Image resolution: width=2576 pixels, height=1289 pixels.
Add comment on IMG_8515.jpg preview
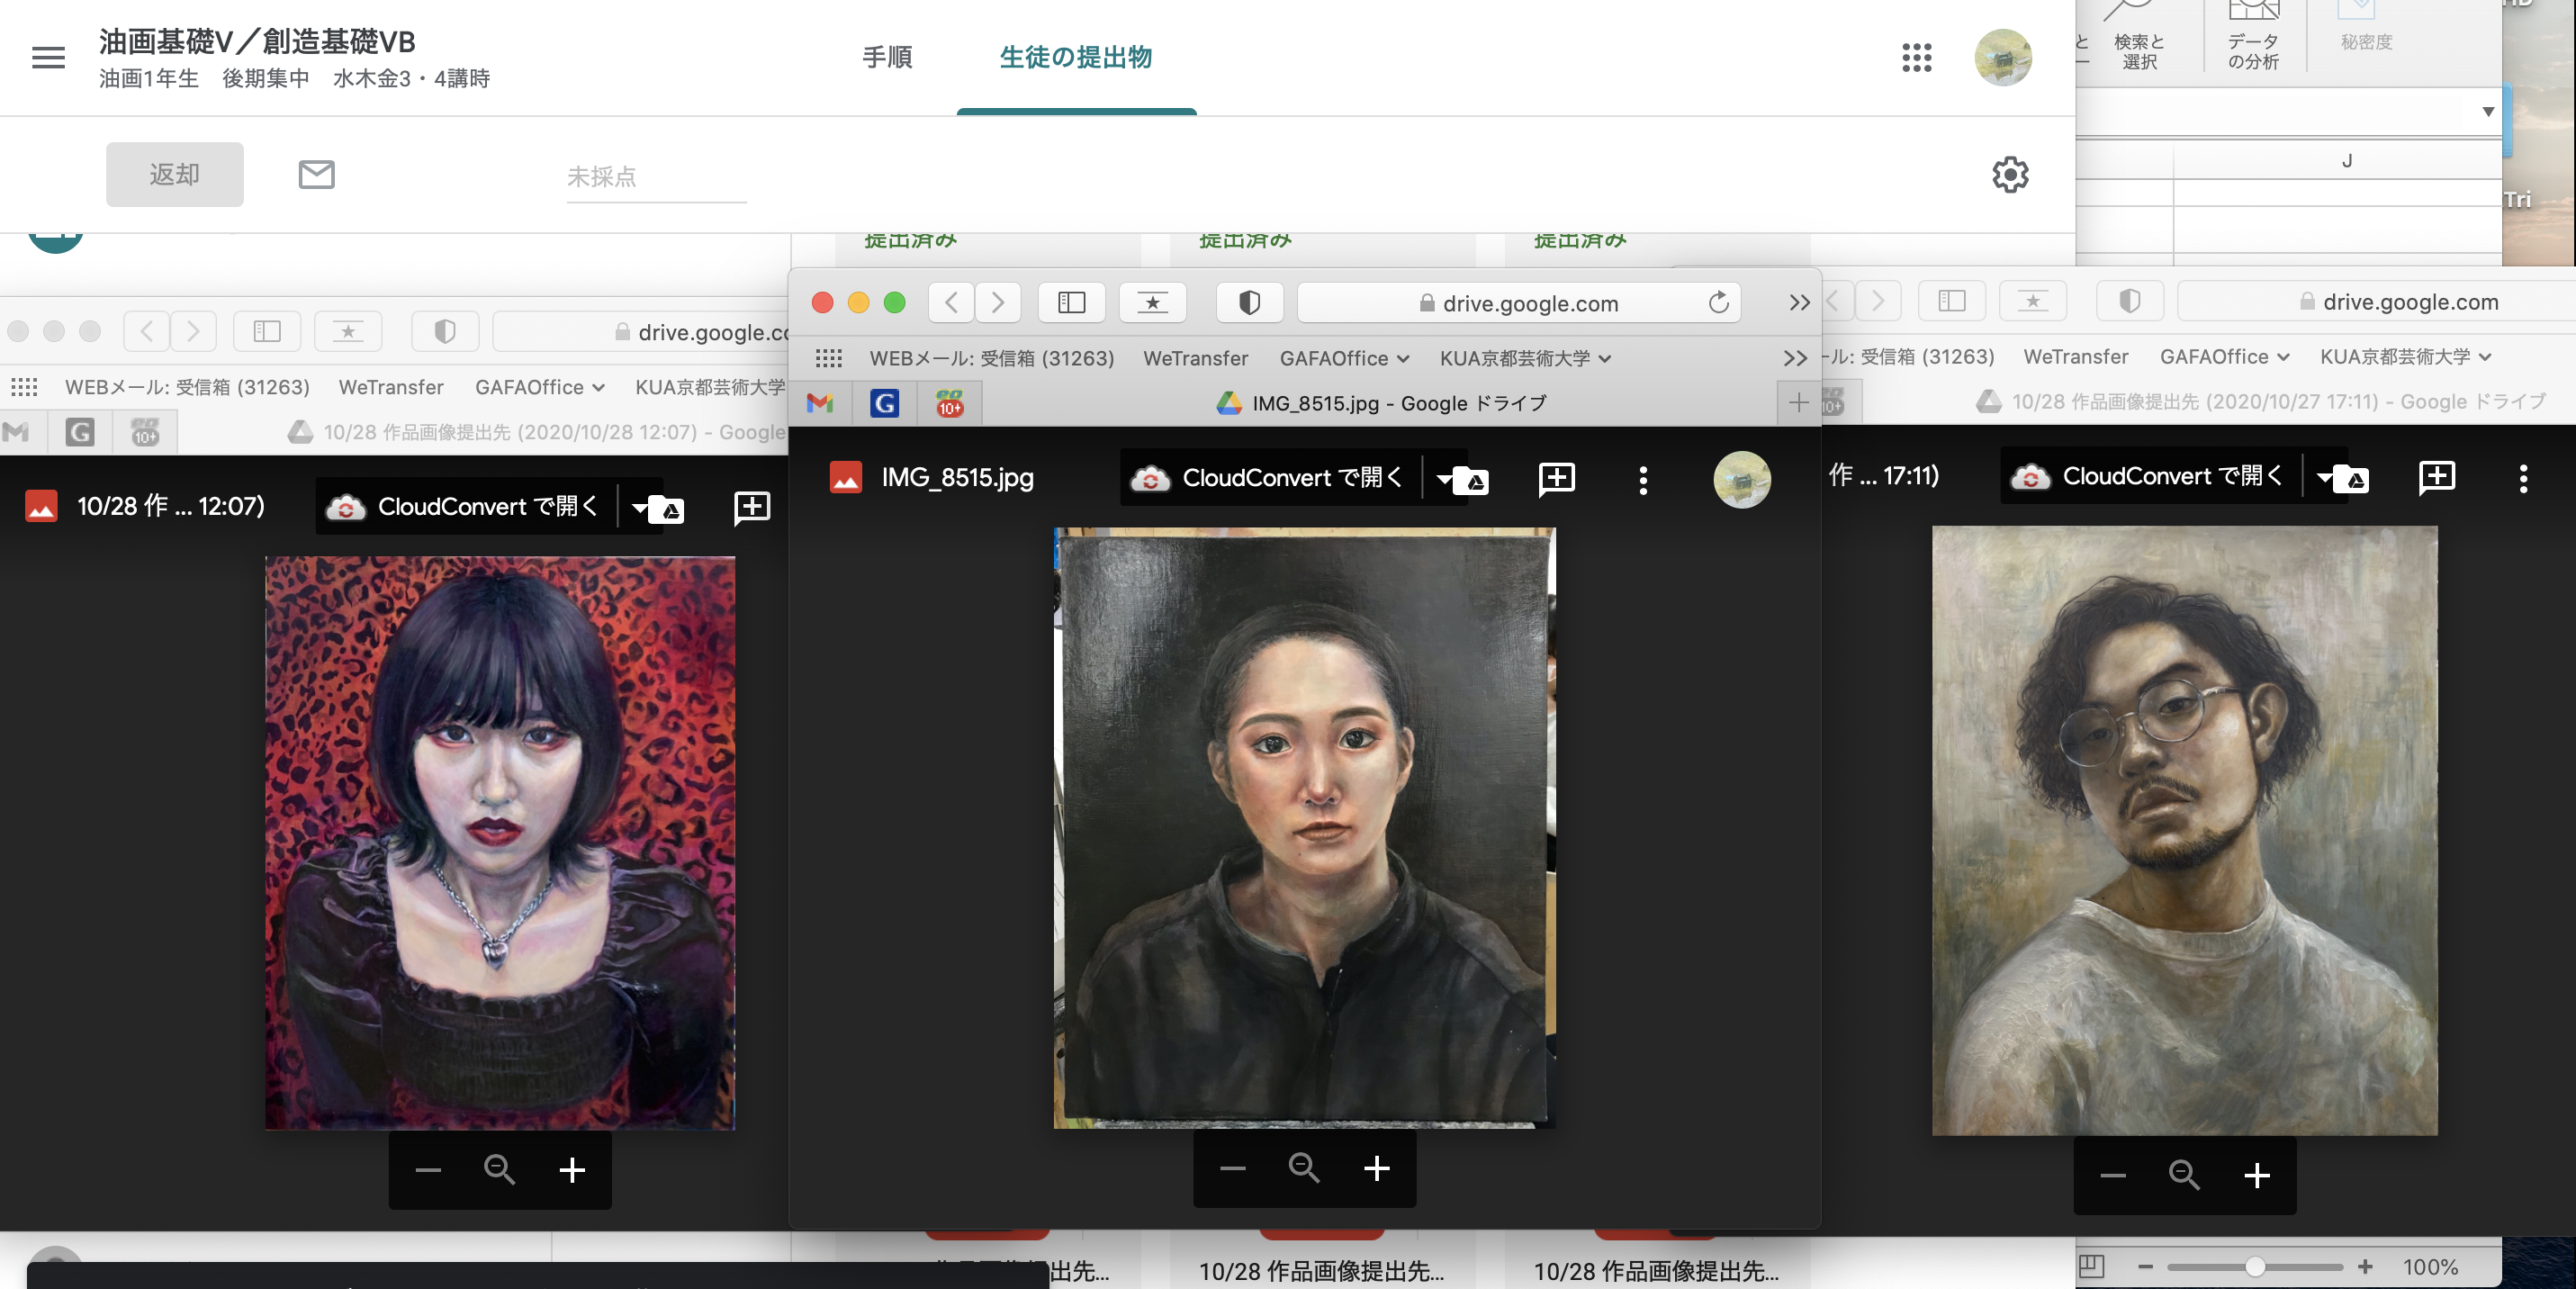[x=1556, y=479]
